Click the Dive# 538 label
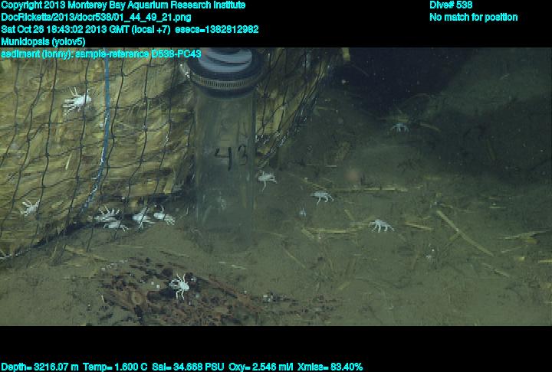Viewport: 552px width, 372px height. click(x=451, y=5)
